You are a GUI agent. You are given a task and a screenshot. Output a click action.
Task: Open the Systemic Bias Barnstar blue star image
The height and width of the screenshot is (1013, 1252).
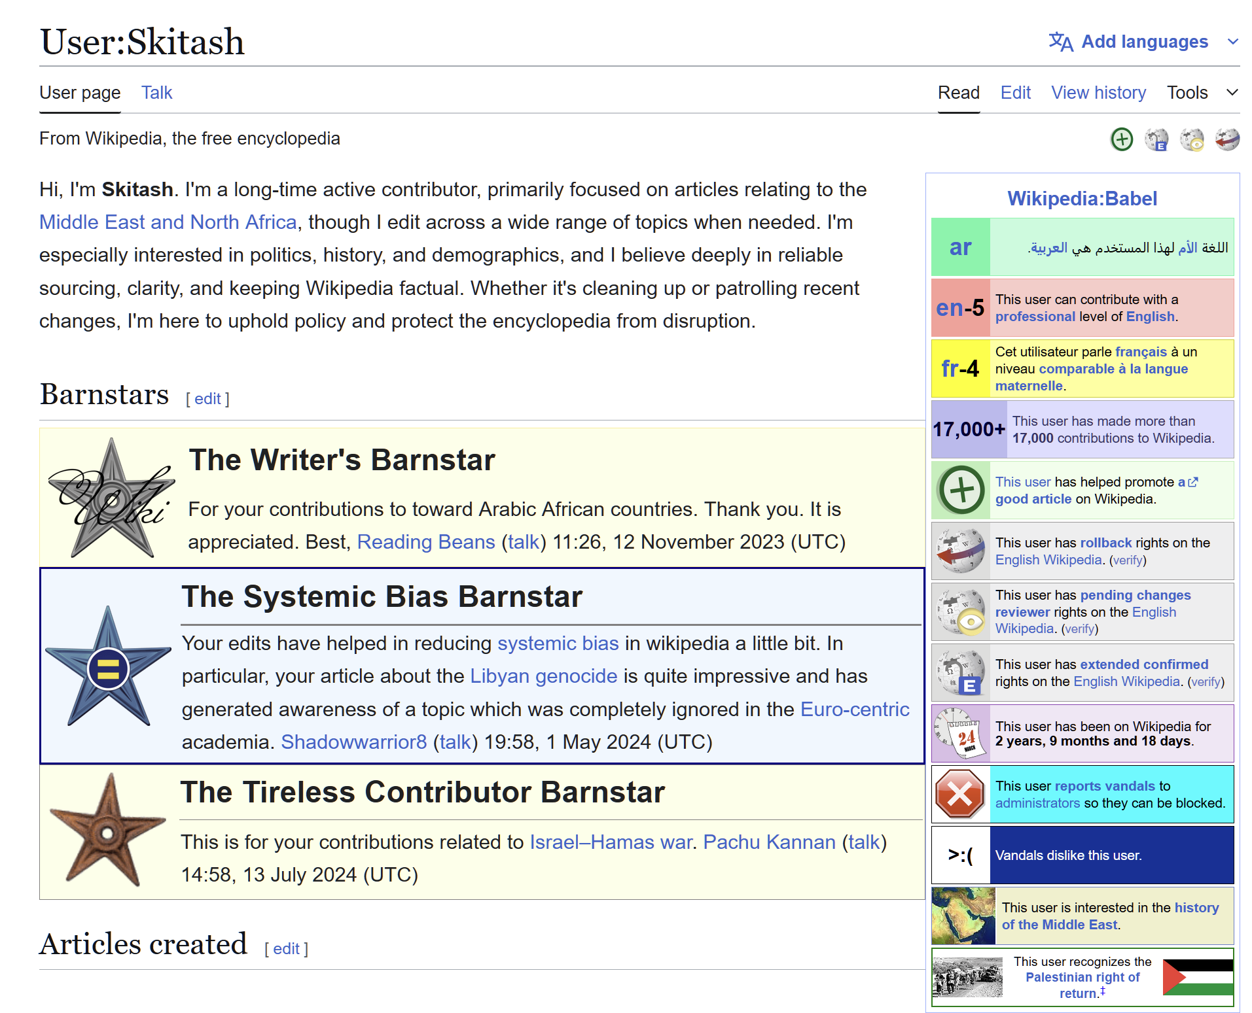point(109,666)
